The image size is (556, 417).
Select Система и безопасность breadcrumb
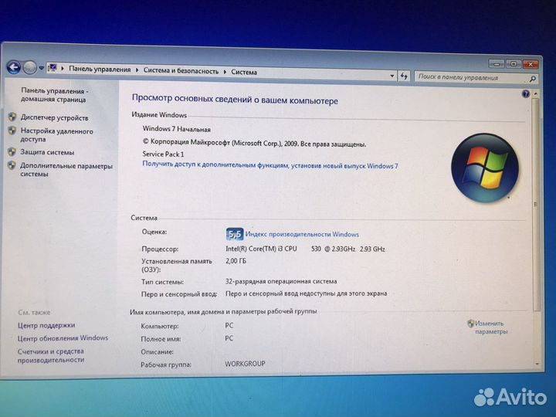(x=181, y=71)
